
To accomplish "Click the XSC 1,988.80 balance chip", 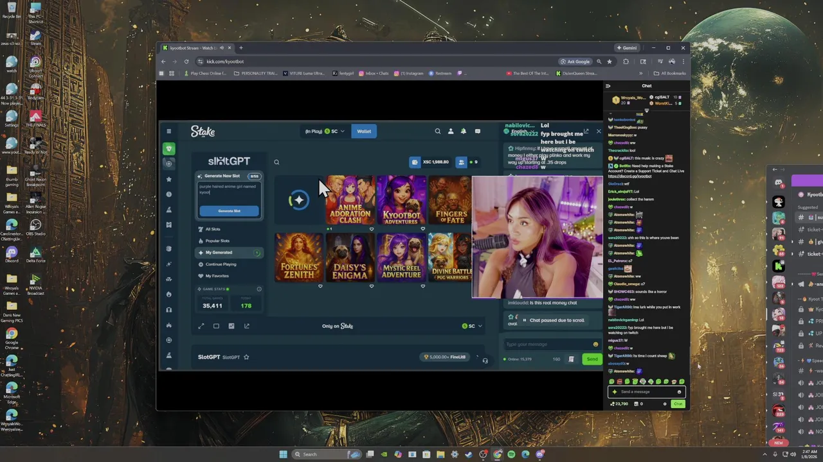I will click(x=430, y=162).
